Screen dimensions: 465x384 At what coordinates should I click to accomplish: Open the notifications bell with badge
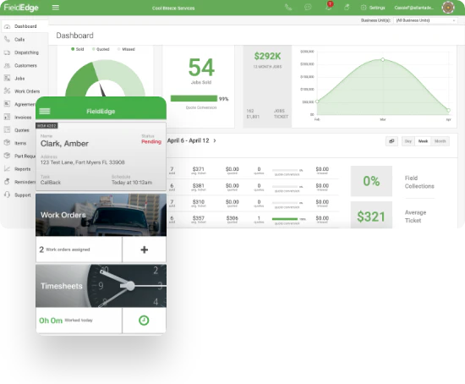click(x=329, y=7)
